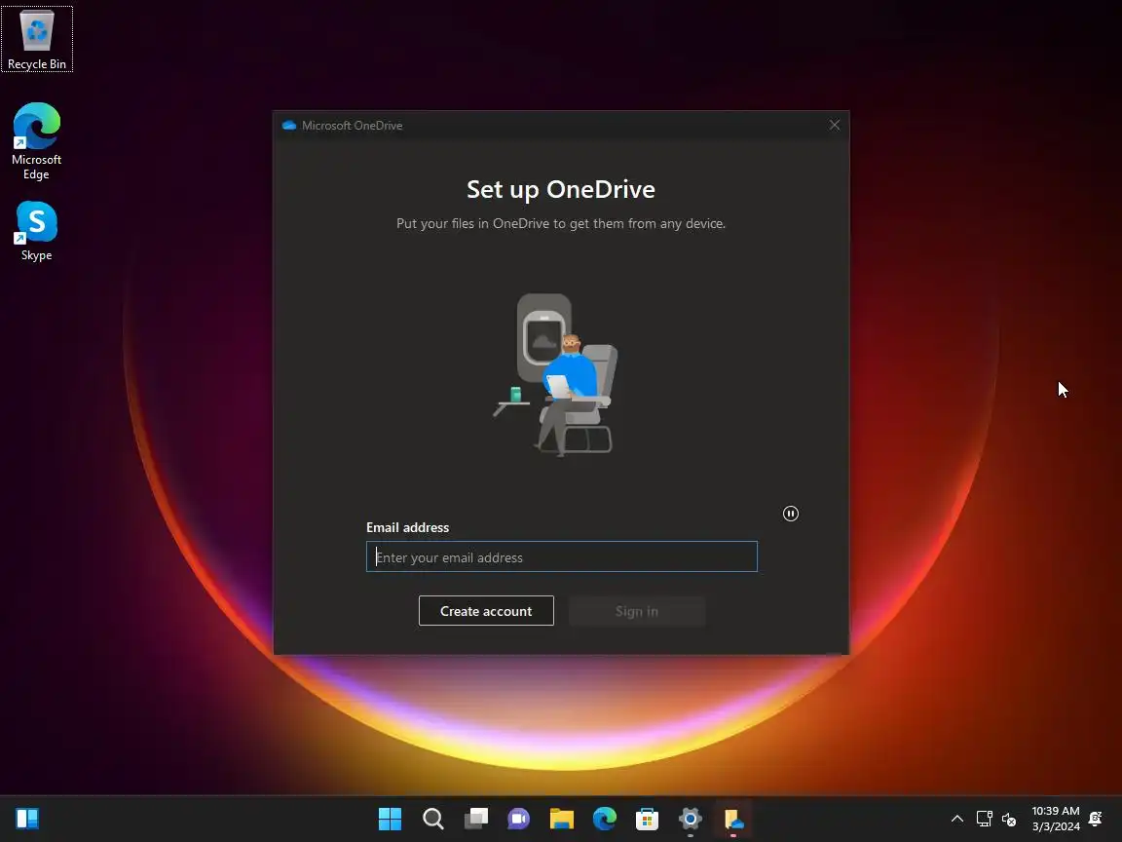The width and height of the screenshot is (1122, 842).
Task: Open the Recycle Bin desktop icon
Action: point(36,39)
